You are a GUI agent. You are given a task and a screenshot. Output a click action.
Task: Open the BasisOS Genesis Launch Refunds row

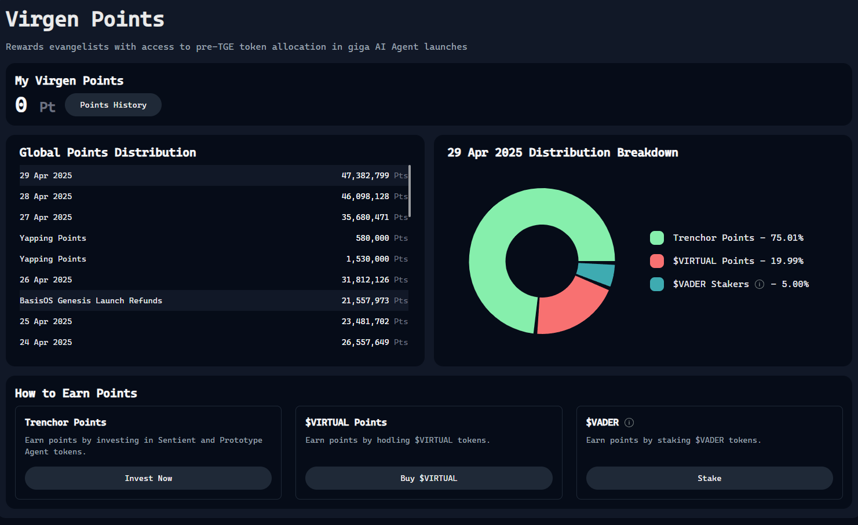tap(213, 300)
